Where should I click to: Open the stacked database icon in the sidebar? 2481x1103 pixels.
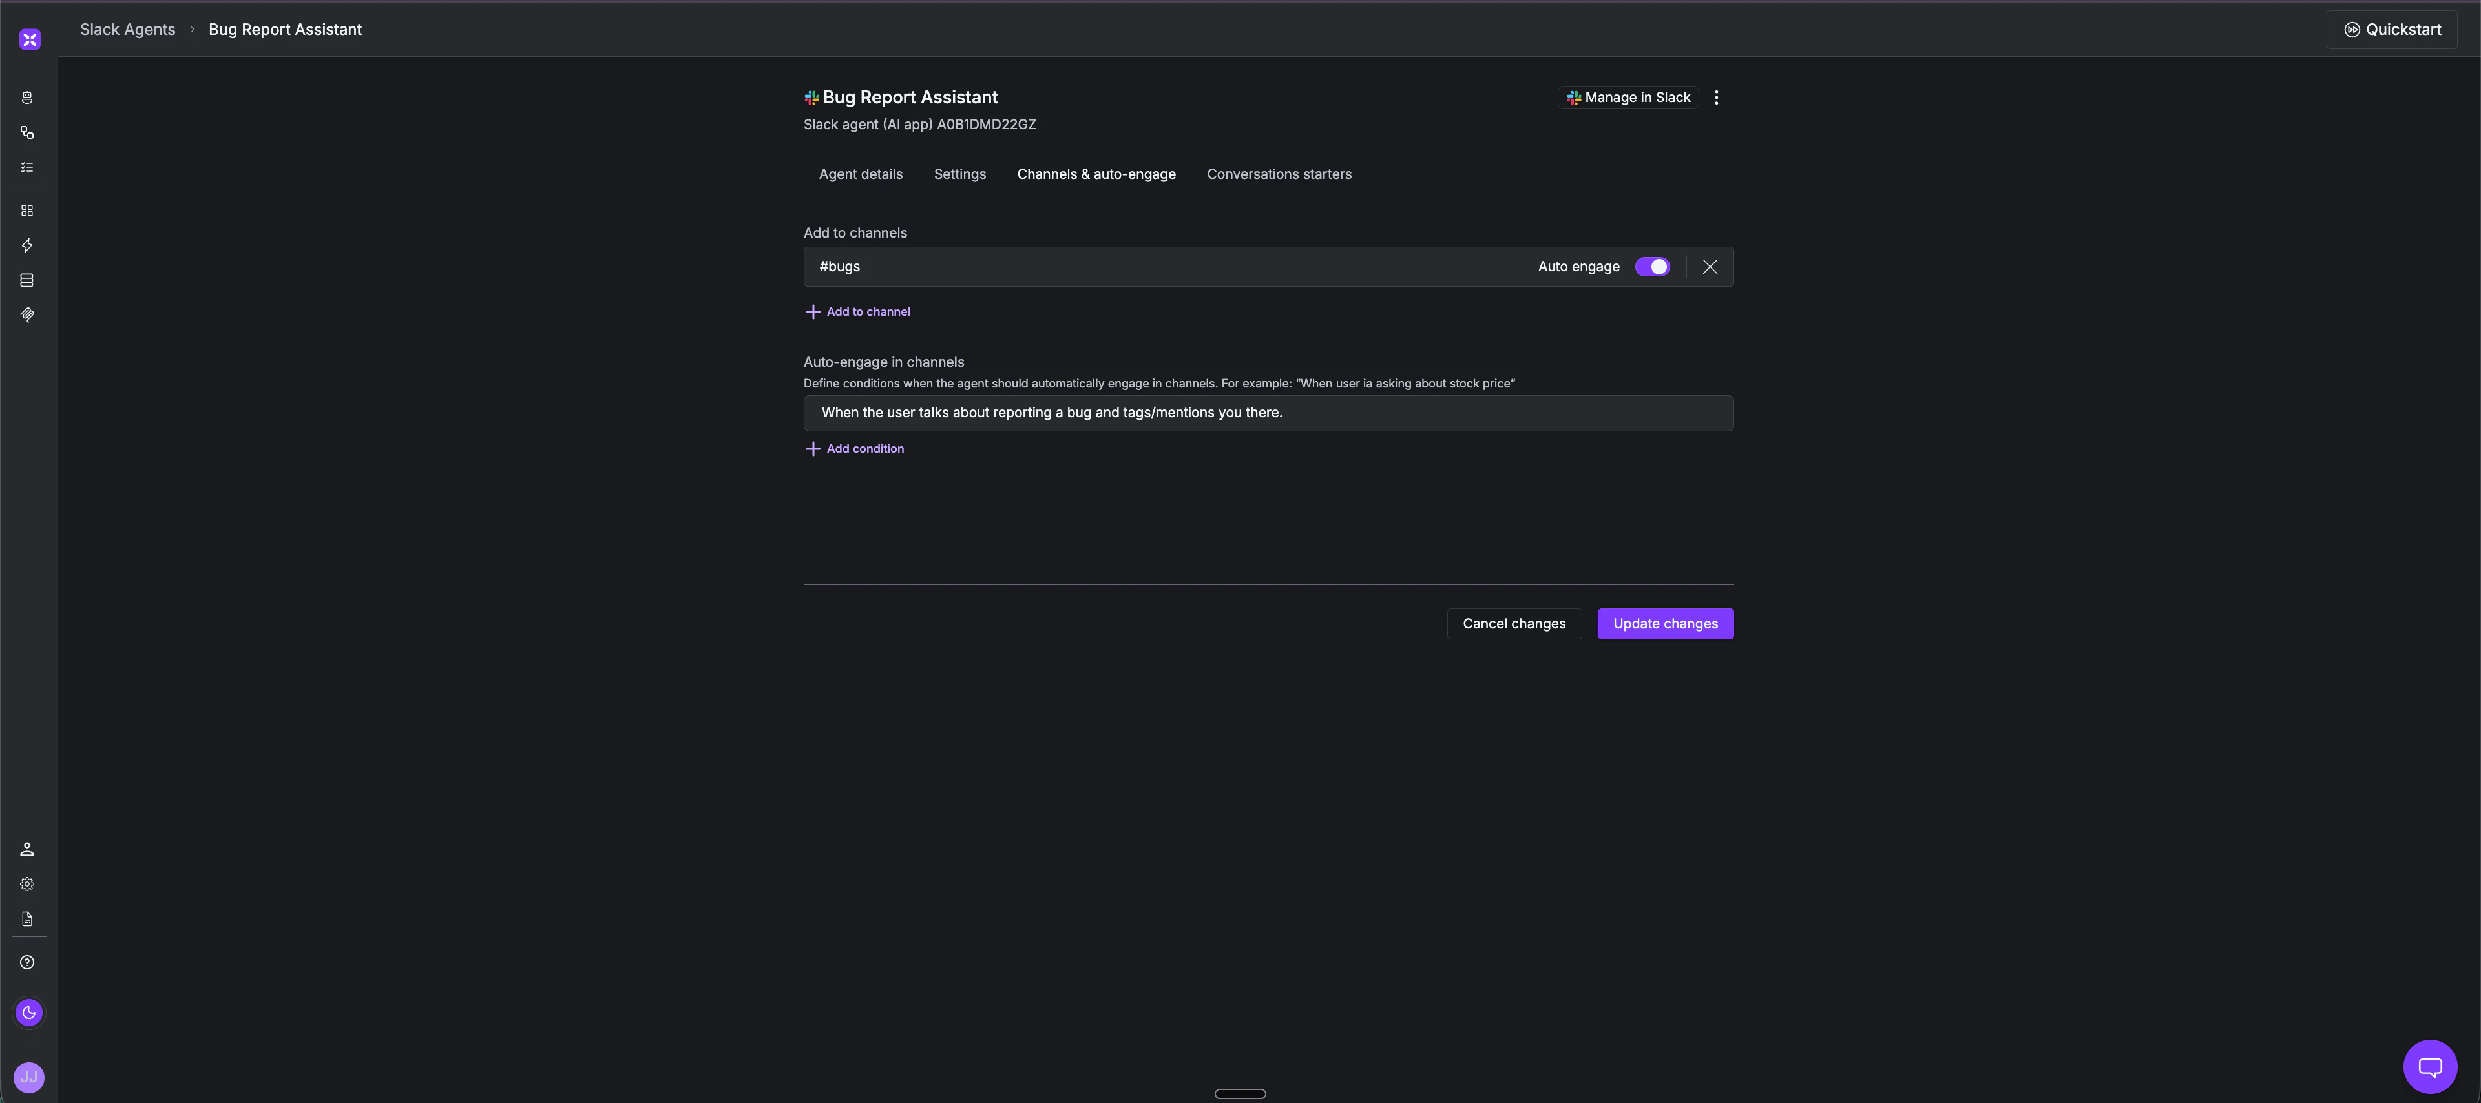point(27,280)
